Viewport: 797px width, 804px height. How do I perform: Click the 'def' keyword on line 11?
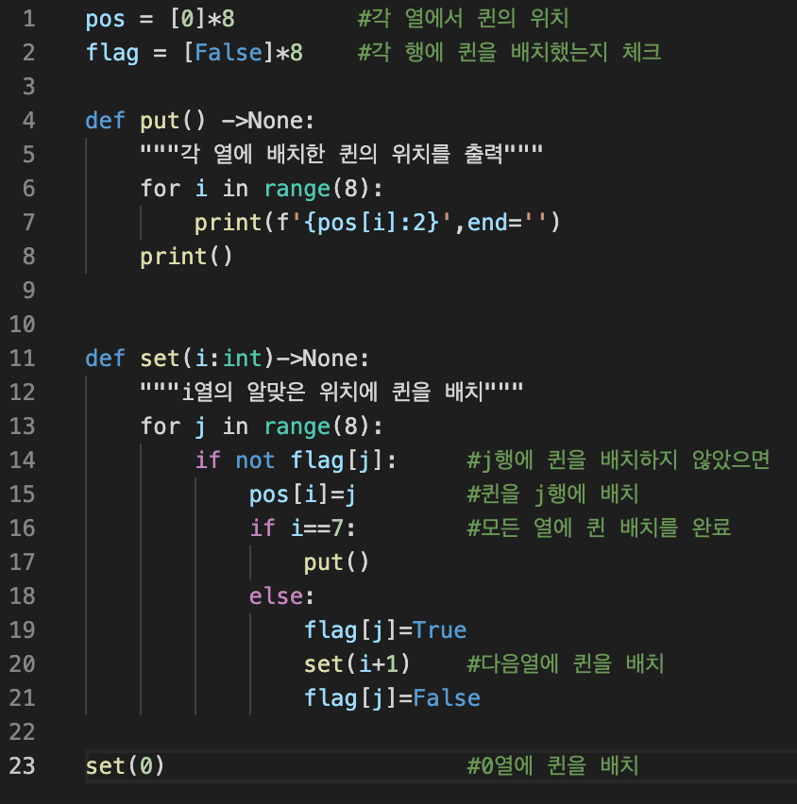105,358
